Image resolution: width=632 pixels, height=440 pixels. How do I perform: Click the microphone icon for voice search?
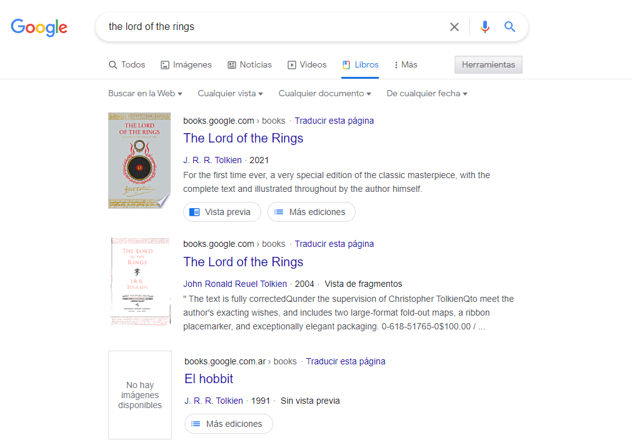[485, 27]
